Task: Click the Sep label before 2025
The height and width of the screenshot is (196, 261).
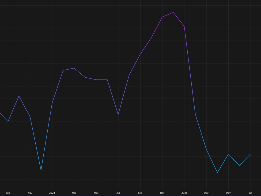Action: pyautogui.click(x=140, y=193)
